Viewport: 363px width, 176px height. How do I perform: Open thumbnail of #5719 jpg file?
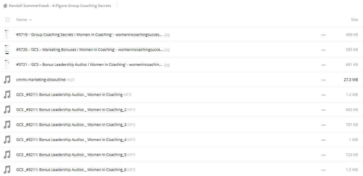click(x=7, y=34)
